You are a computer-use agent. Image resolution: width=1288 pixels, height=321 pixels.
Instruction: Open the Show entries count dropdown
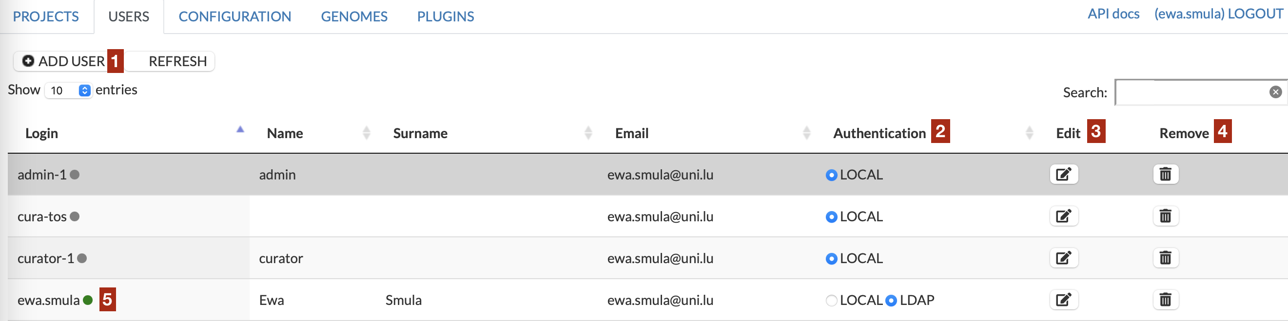[x=69, y=91]
